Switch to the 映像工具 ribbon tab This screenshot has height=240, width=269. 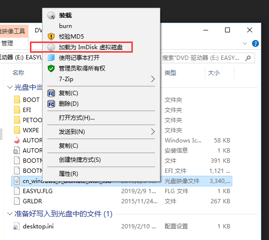tap(14, 31)
